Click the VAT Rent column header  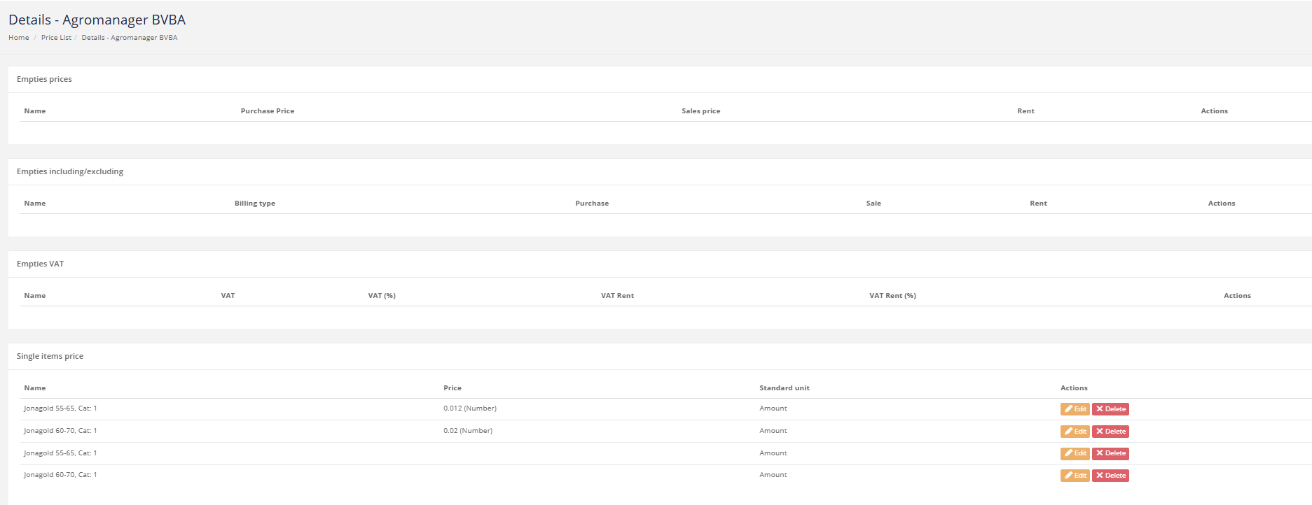[x=617, y=296]
